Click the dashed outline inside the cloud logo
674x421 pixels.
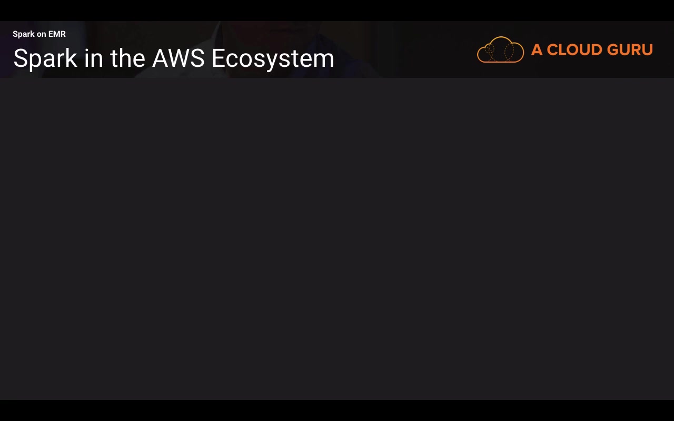[x=509, y=52]
